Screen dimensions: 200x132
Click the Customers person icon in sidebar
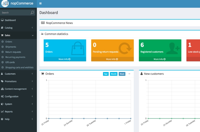coord(2,74)
